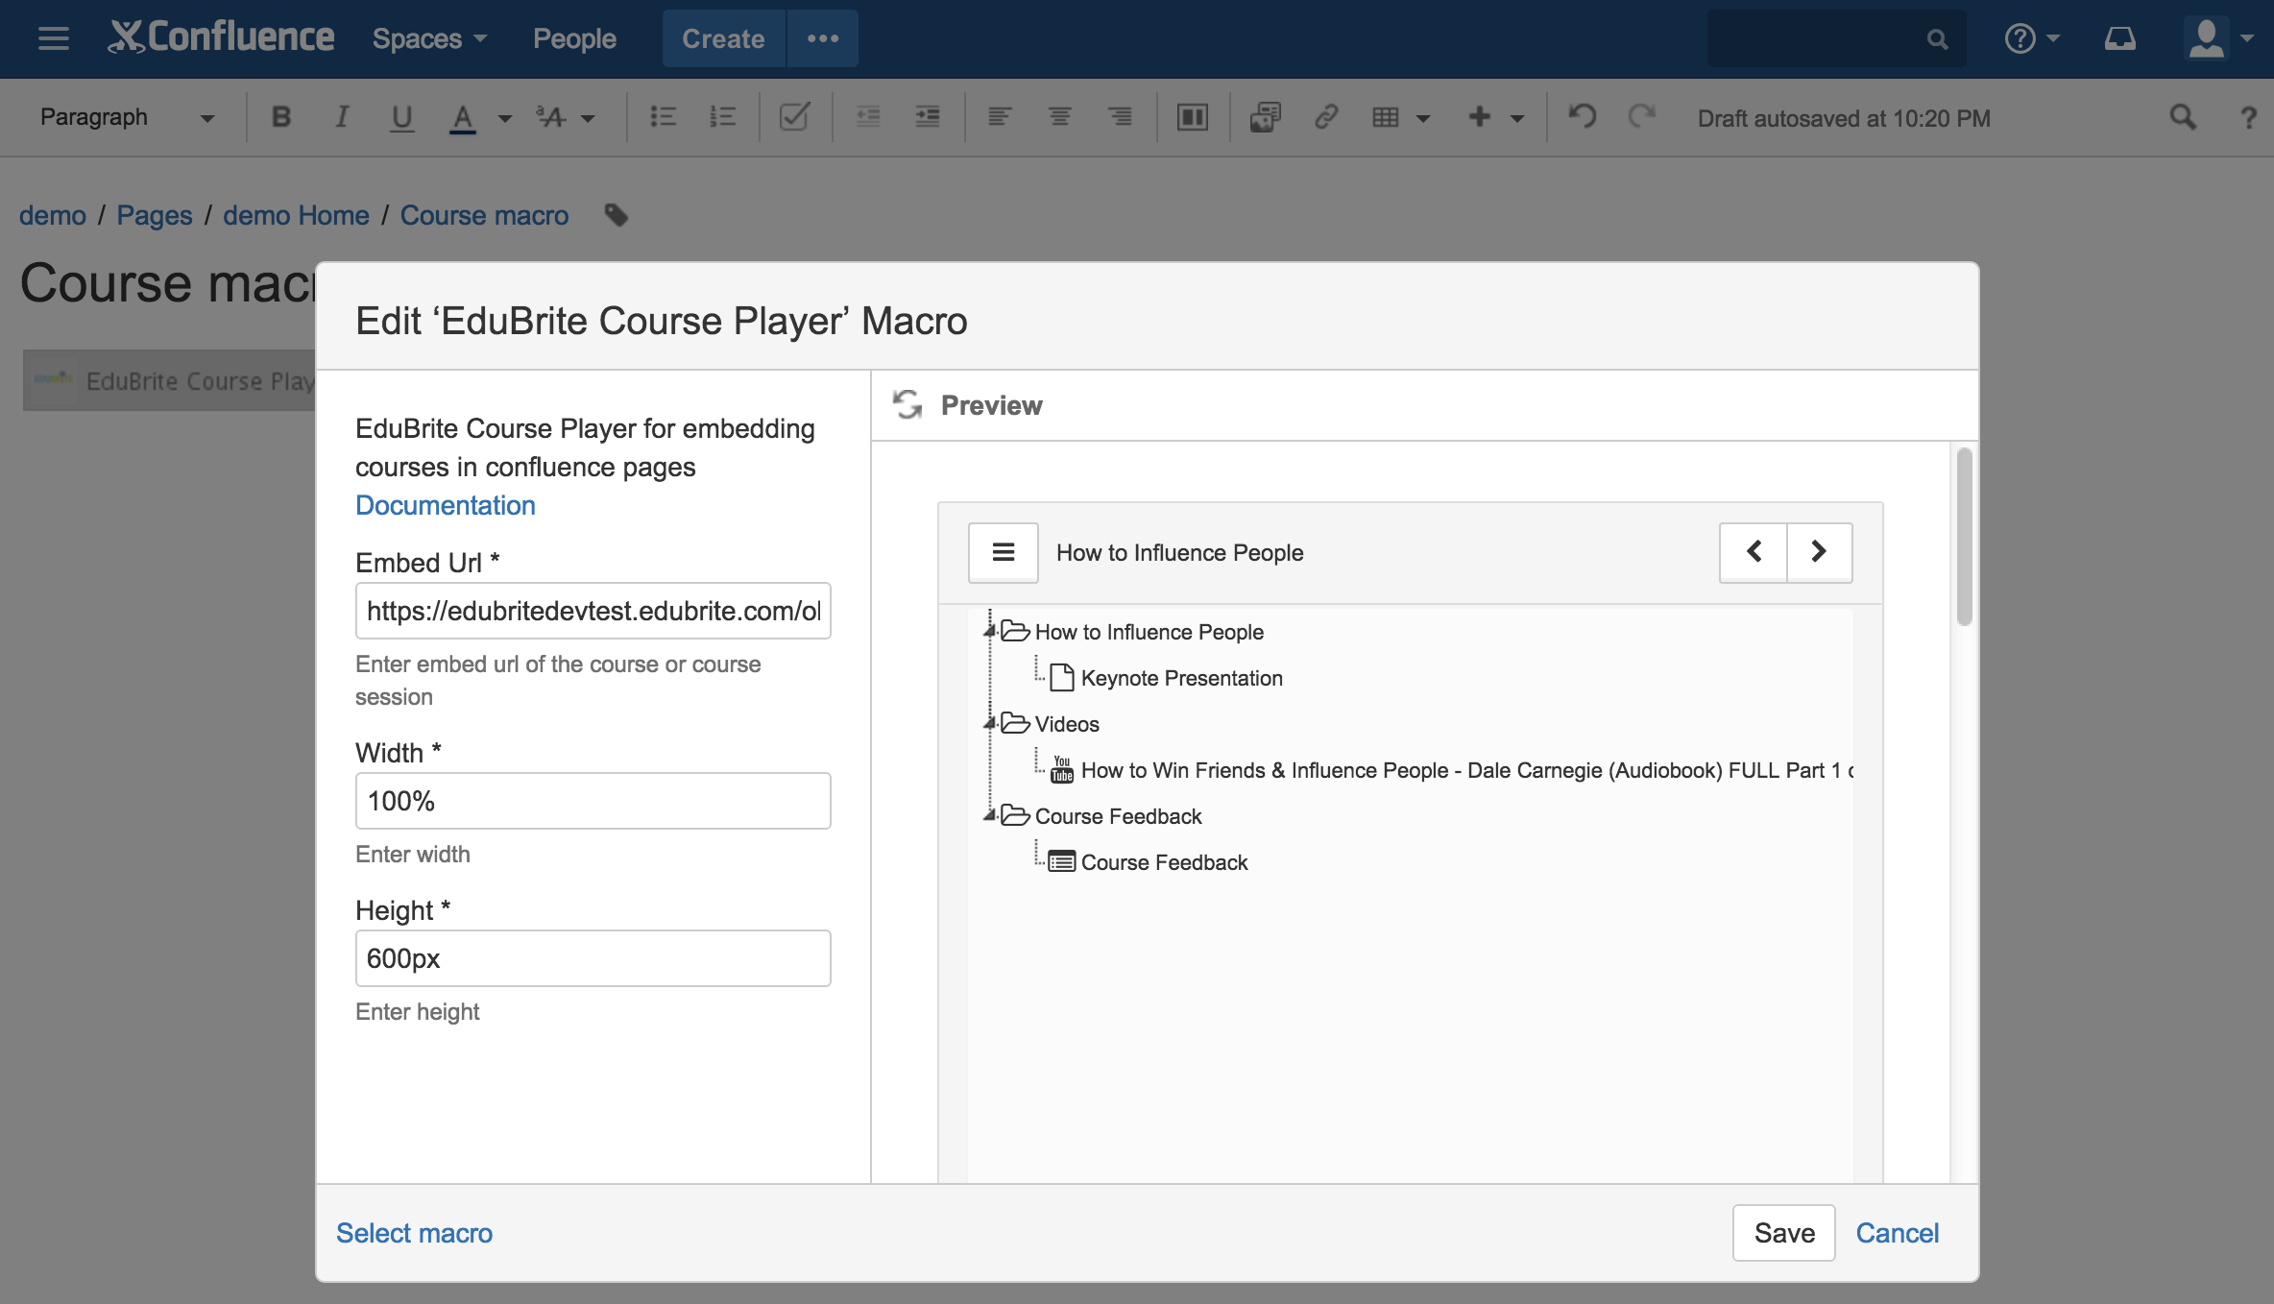The image size is (2274, 1304).
Task: Go to previous course item arrow
Action: [x=1754, y=552]
